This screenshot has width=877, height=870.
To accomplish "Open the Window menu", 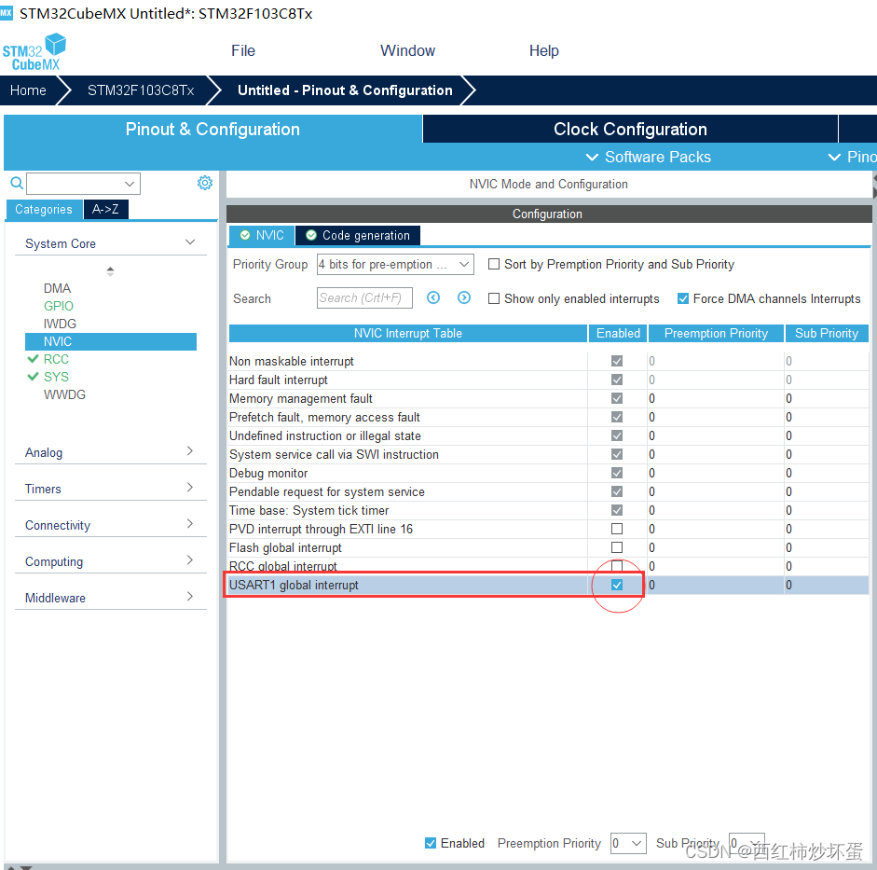I will pos(407,51).
